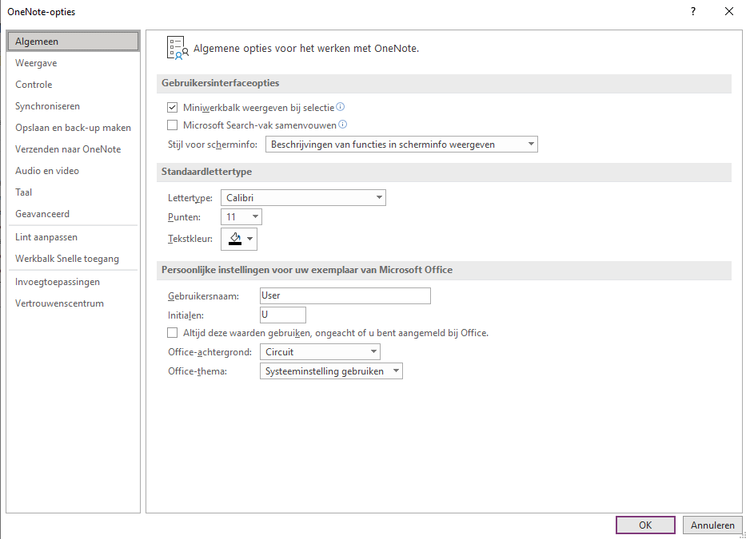The width and height of the screenshot is (746, 539).
Task: Click the Gebruikersnaam text field
Action: pyautogui.click(x=345, y=295)
